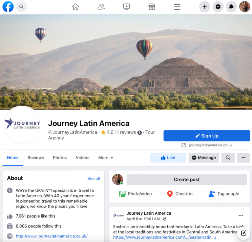Viewport: 252px width, 242px height.
Task: Open http://www.journeylatinamerica.co.uk/ link in About
Action: pos(52,236)
